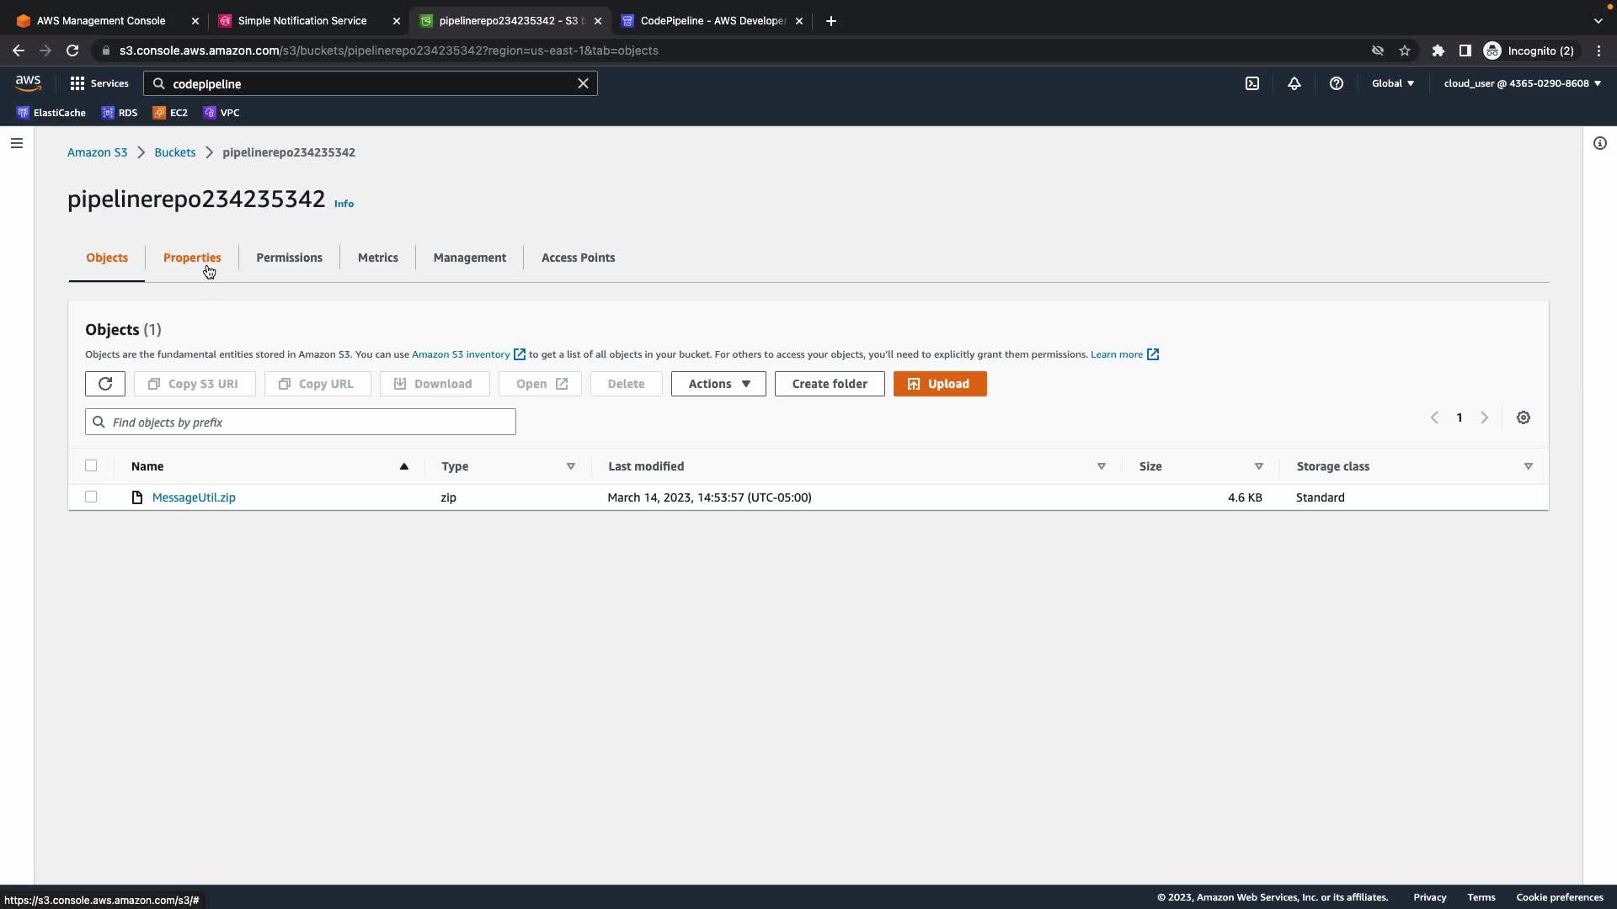Expand the cloud_user account menu
The height and width of the screenshot is (909, 1617).
pyautogui.click(x=1522, y=83)
